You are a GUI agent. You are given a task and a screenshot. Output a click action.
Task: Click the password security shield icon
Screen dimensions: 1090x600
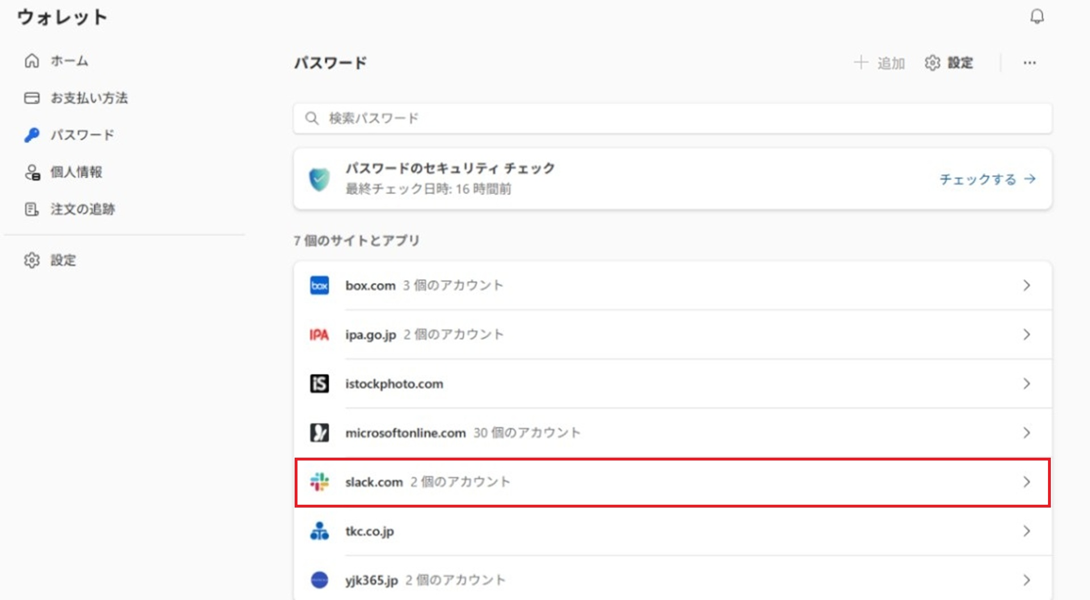click(x=319, y=179)
